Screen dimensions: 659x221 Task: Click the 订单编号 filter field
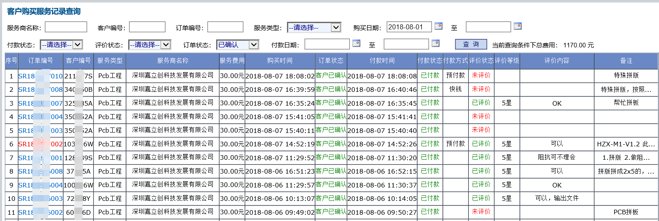[225, 27]
